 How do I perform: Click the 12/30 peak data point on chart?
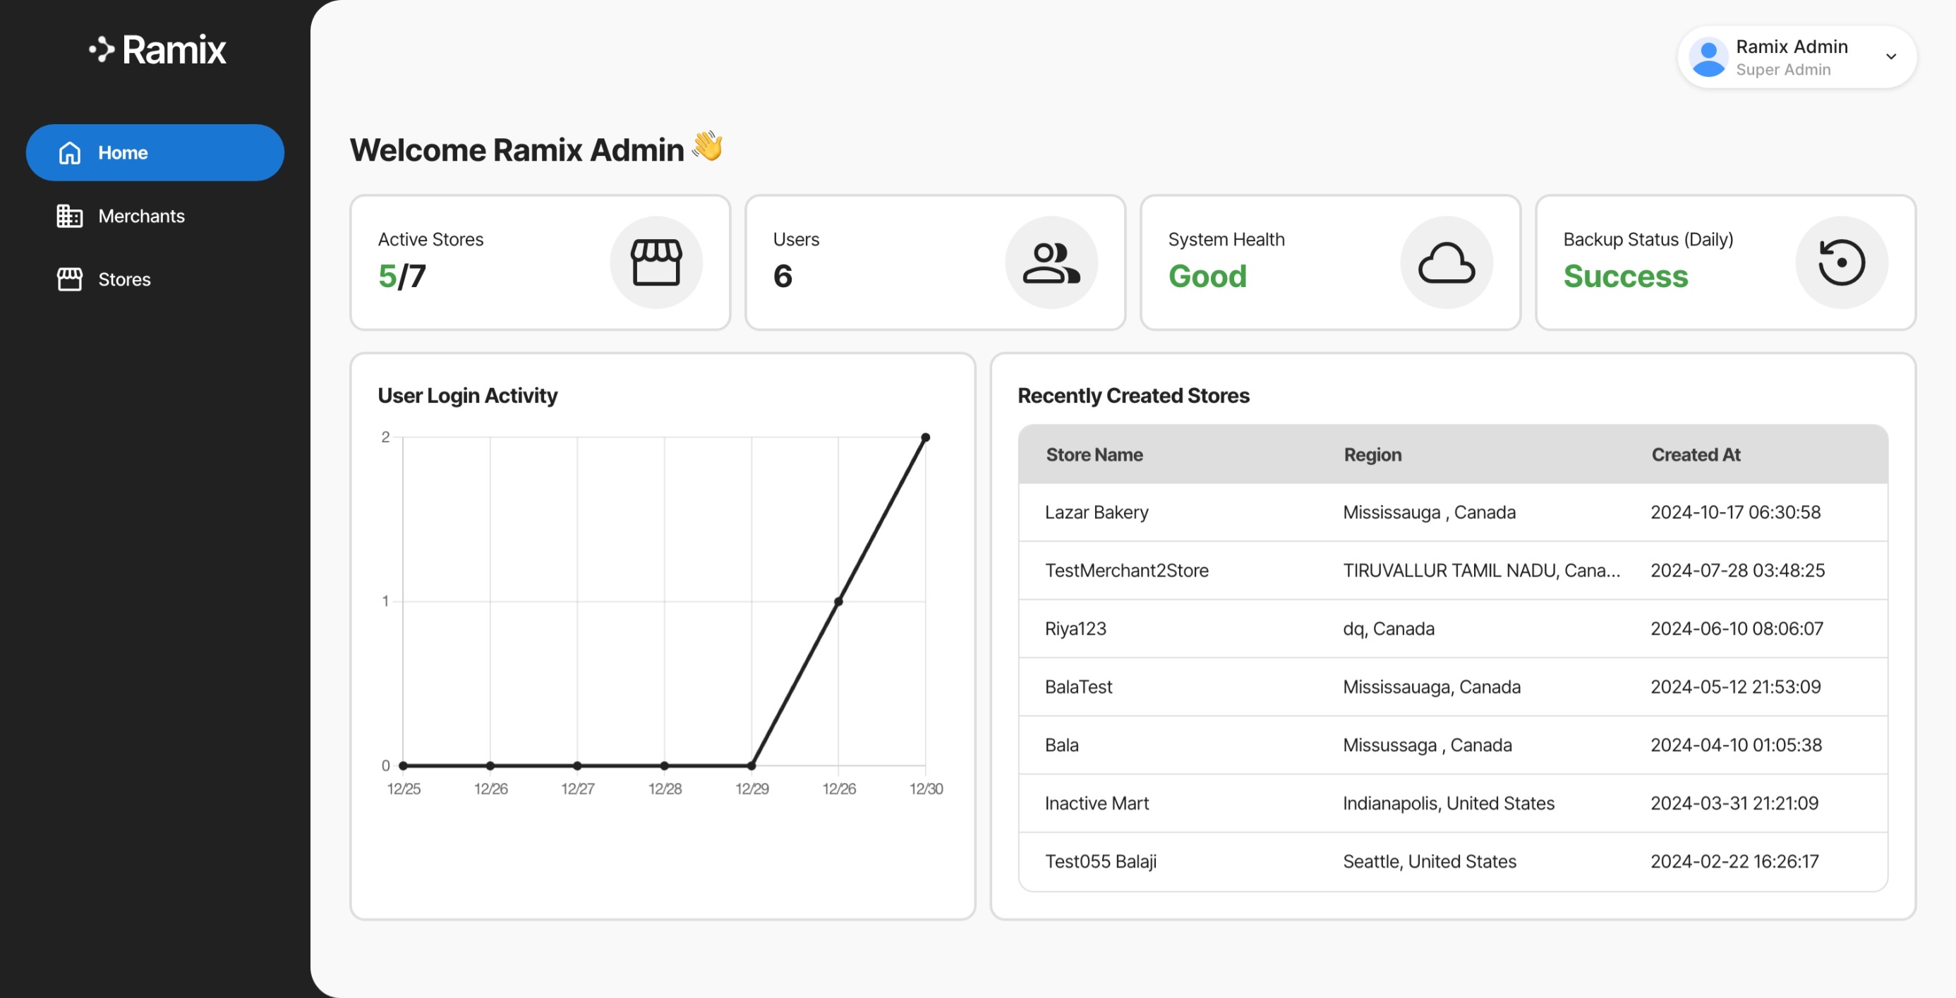pyautogui.click(x=926, y=438)
